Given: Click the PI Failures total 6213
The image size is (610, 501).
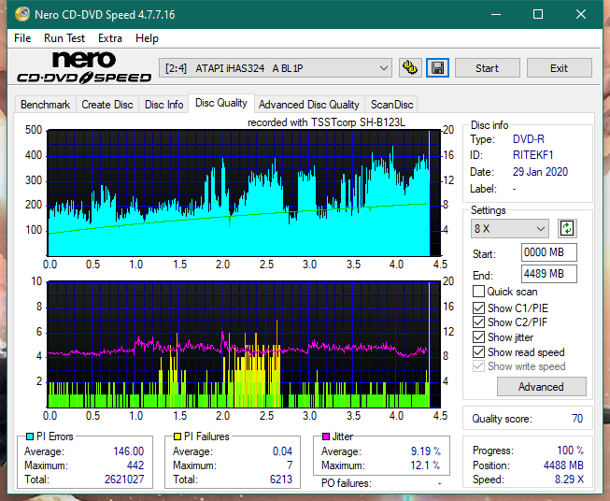Looking at the screenshot, I should point(281,480).
